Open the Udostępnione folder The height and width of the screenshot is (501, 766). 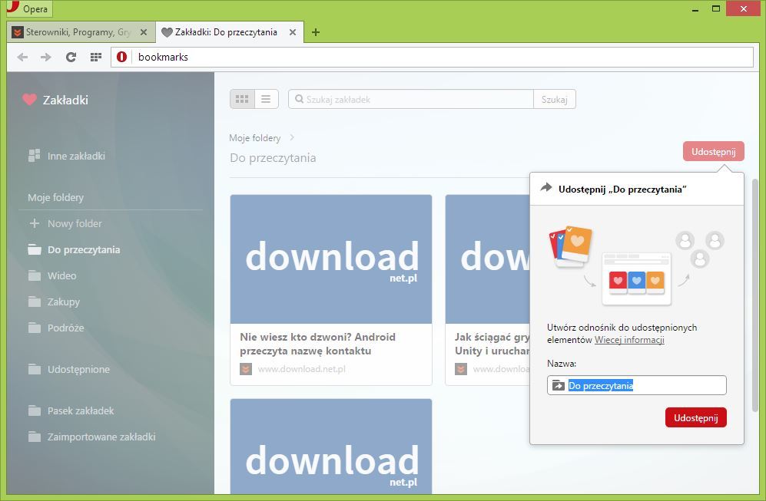tap(78, 369)
